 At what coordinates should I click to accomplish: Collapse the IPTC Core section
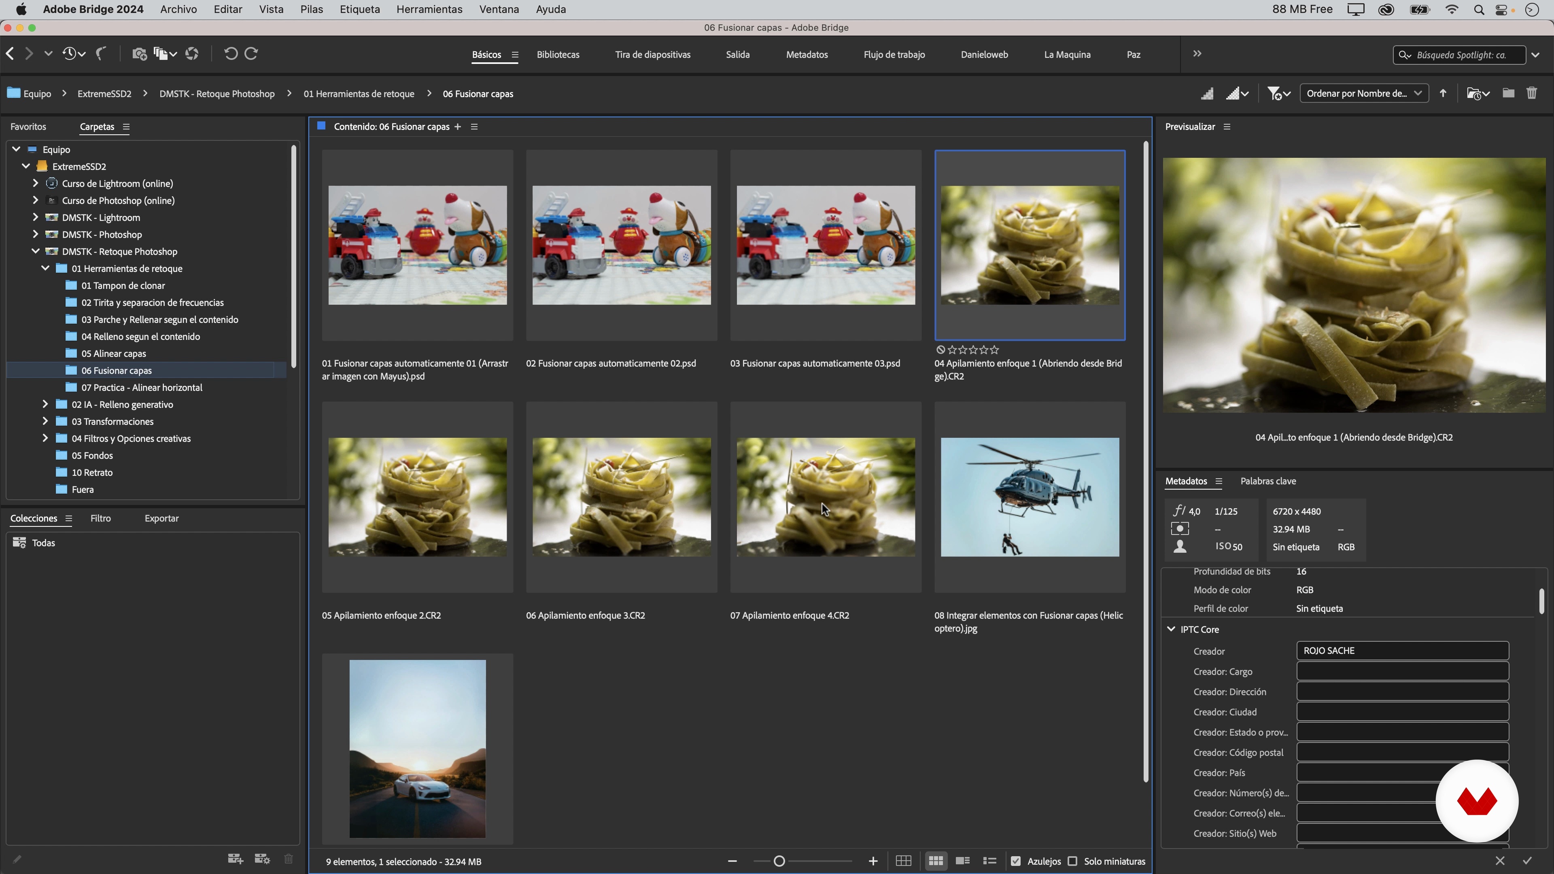click(1171, 629)
